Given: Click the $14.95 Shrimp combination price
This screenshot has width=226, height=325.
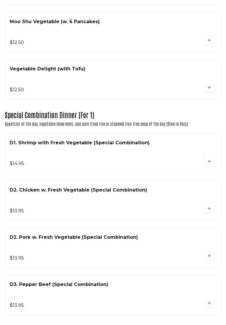Looking at the screenshot, I should point(17,164).
